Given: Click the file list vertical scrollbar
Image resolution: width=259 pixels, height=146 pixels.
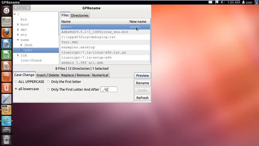Looking at the screenshot, I should tap(151, 41).
